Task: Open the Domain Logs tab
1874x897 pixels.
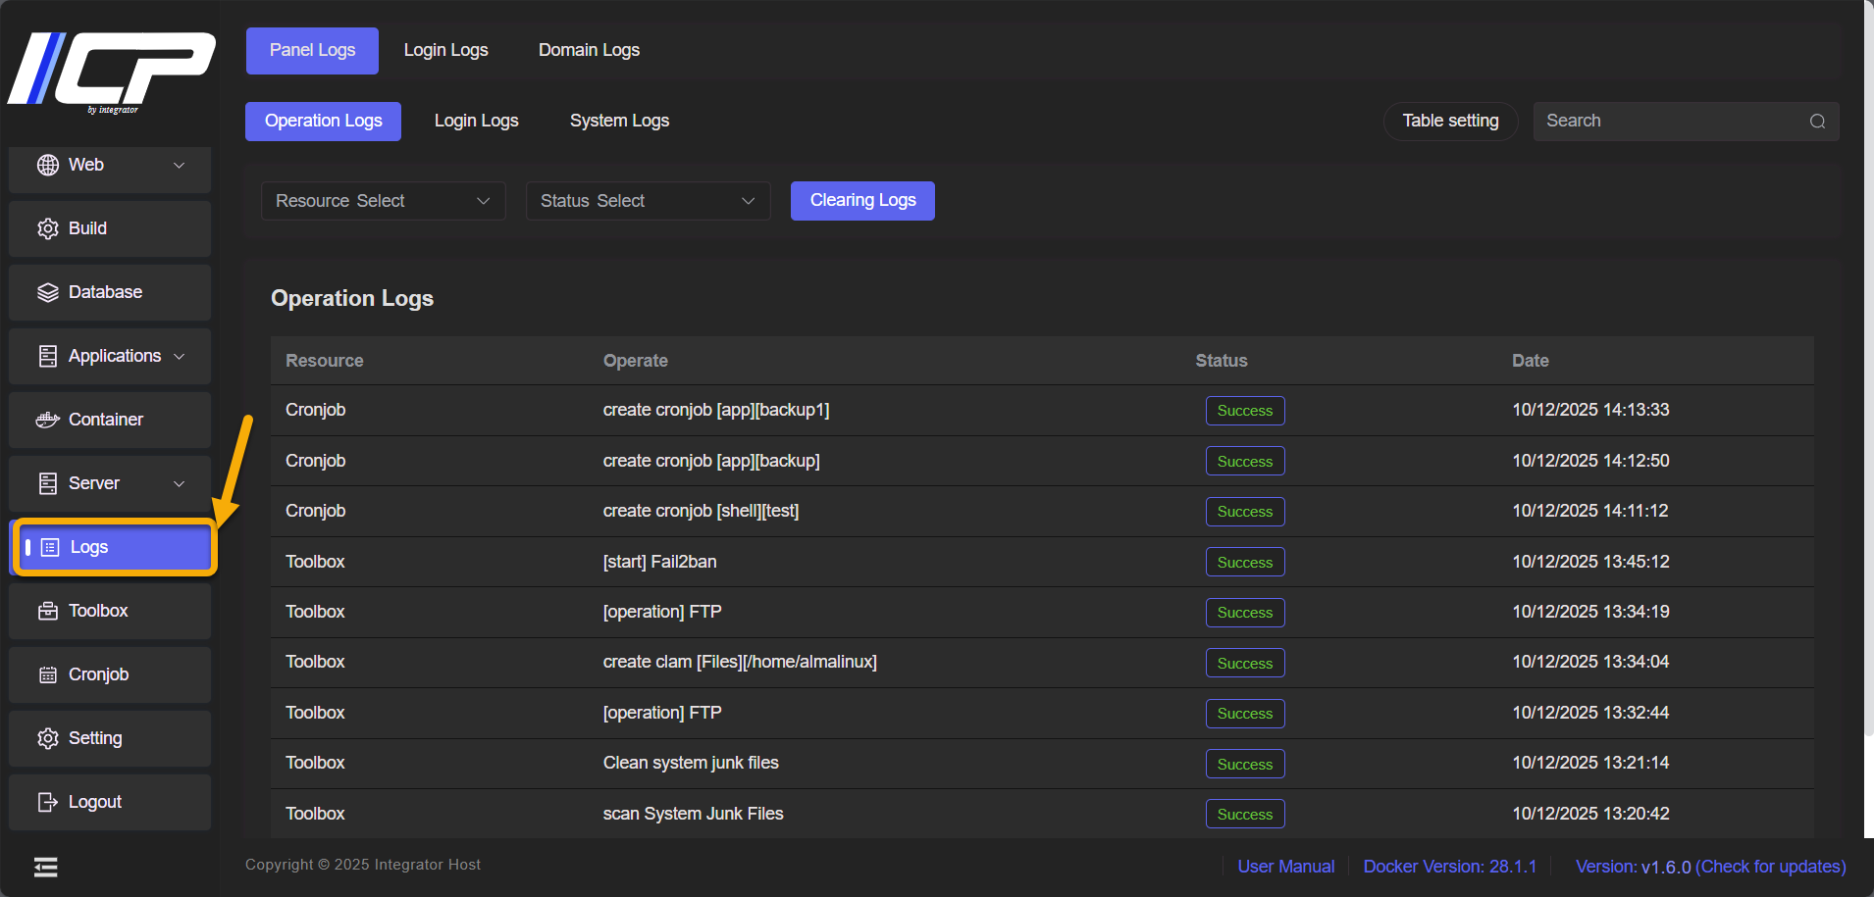Action: (589, 51)
